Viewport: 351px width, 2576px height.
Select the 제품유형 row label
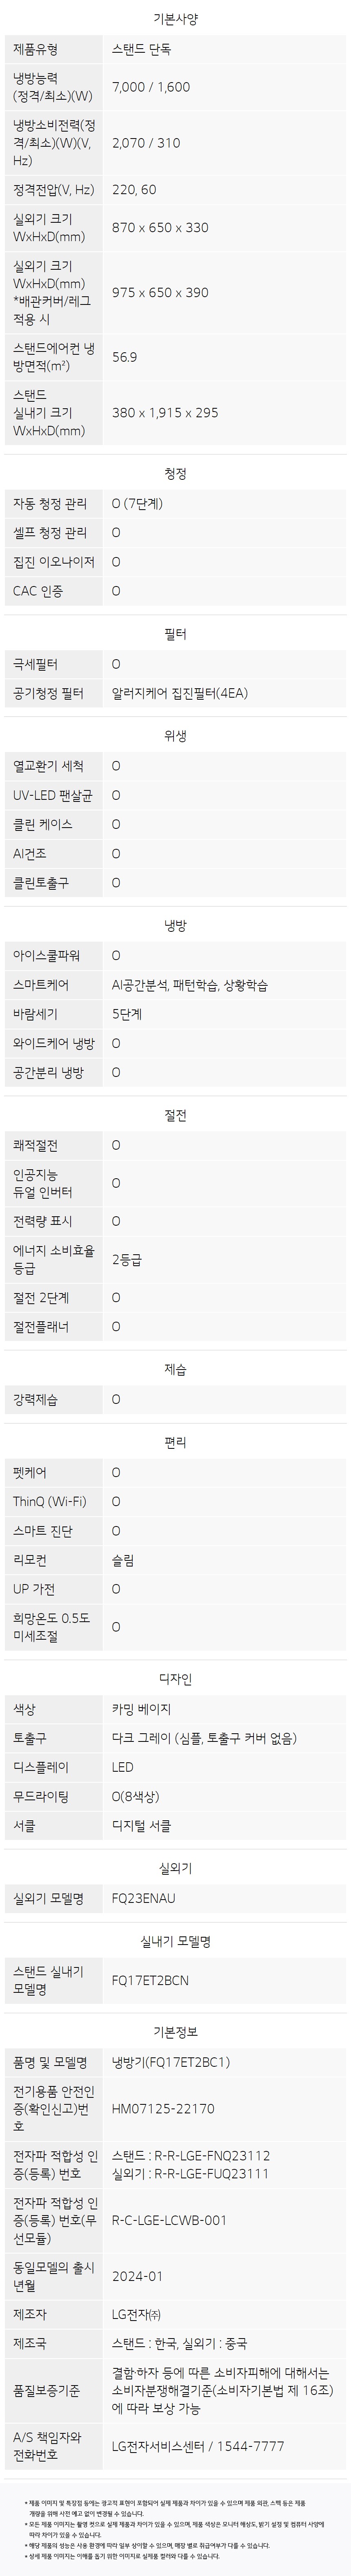click(x=35, y=49)
